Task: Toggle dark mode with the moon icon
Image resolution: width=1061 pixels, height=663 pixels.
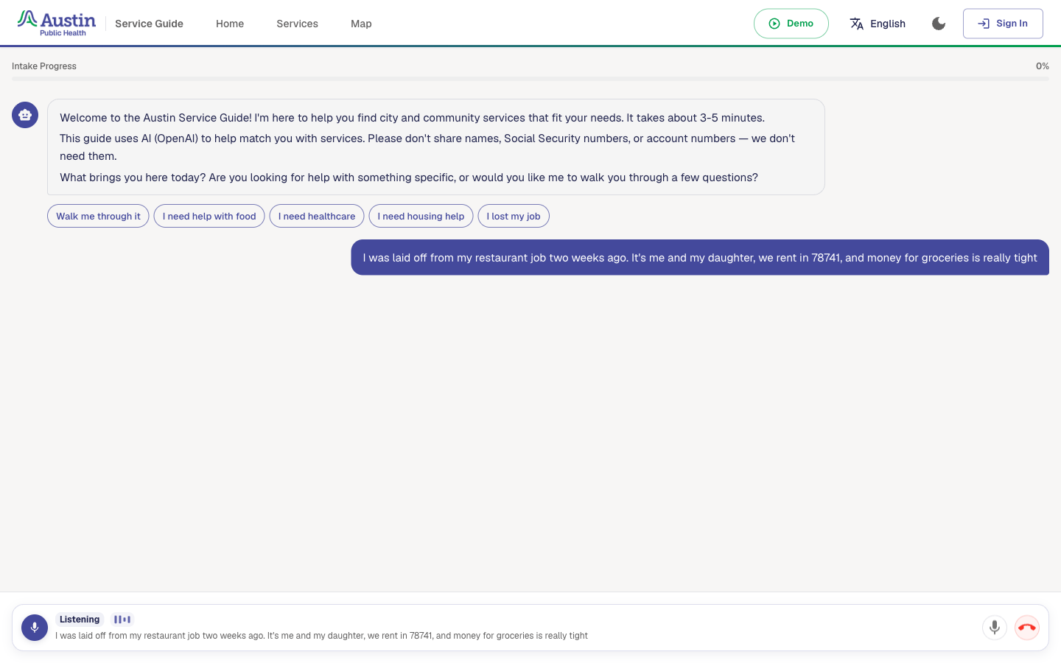Action: point(939,24)
